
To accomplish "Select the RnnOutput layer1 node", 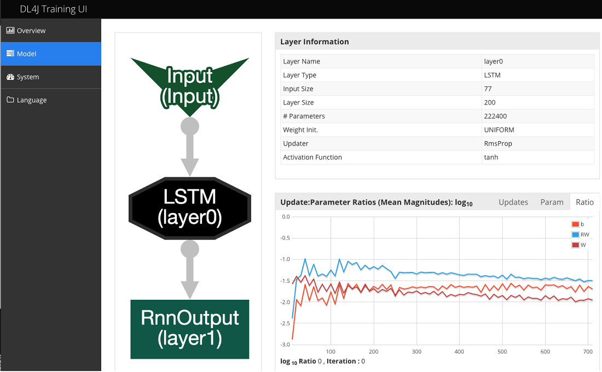I will click(x=190, y=329).
